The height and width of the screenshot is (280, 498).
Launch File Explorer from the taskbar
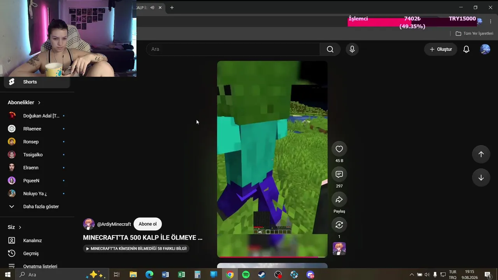pyautogui.click(x=133, y=275)
